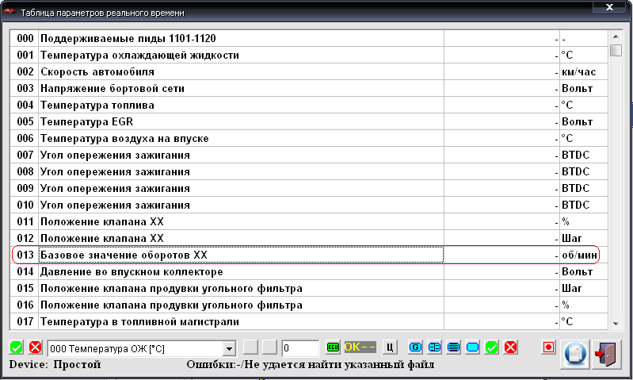The image size is (633, 380).
Task: Click the first blank square button
Action: click(250, 347)
